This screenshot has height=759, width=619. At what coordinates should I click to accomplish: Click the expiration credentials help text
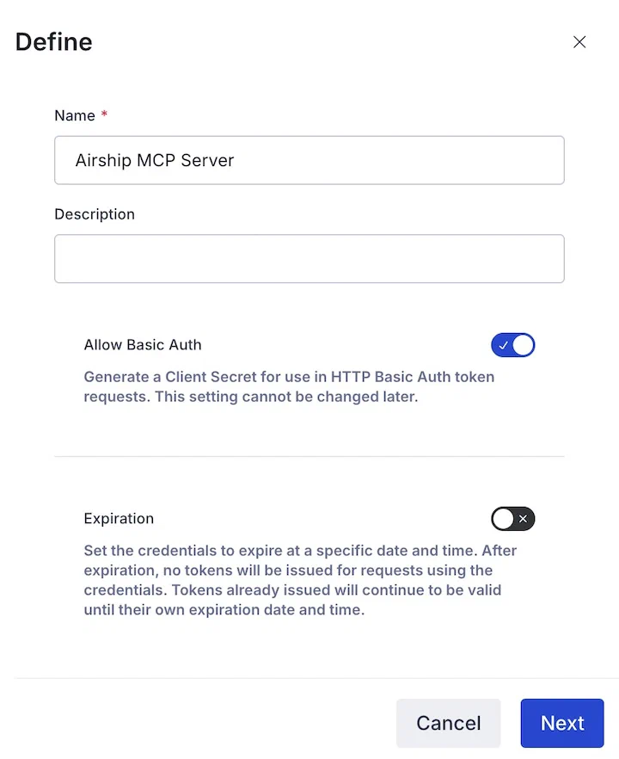point(300,580)
